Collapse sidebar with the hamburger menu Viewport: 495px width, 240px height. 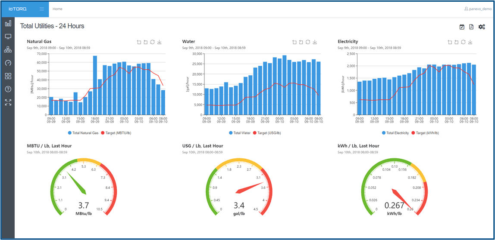coord(41,9)
